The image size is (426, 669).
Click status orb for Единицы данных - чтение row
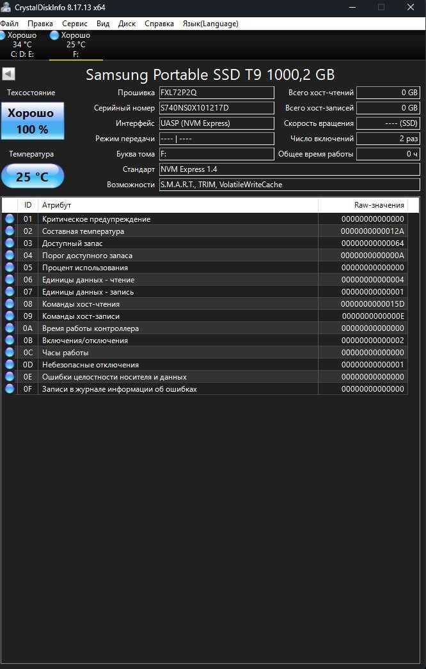tap(10, 280)
